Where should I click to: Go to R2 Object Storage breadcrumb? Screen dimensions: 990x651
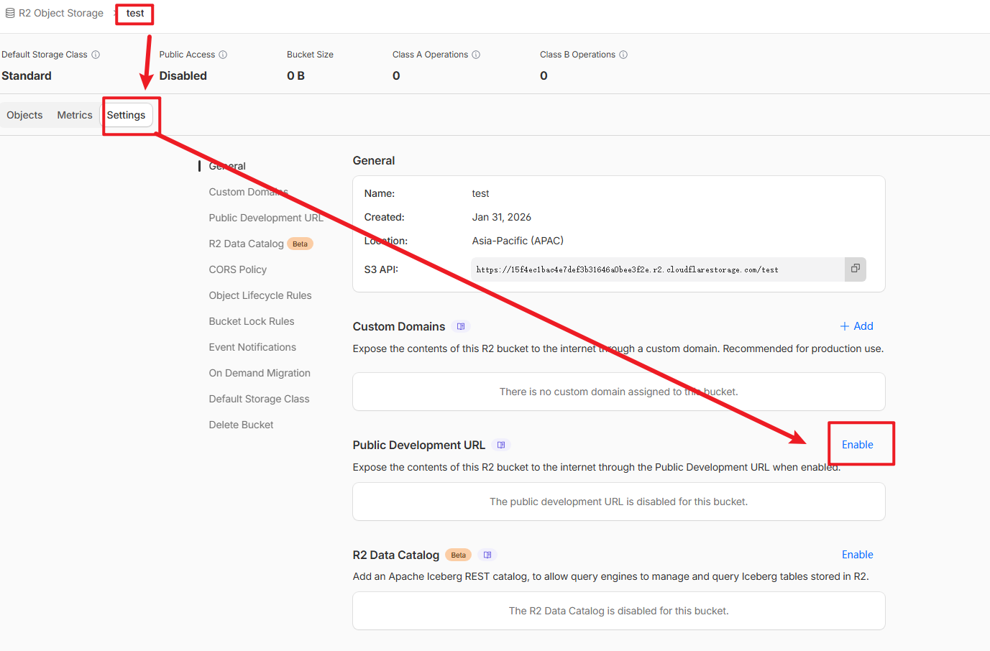pyautogui.click(x=60, y=13)
